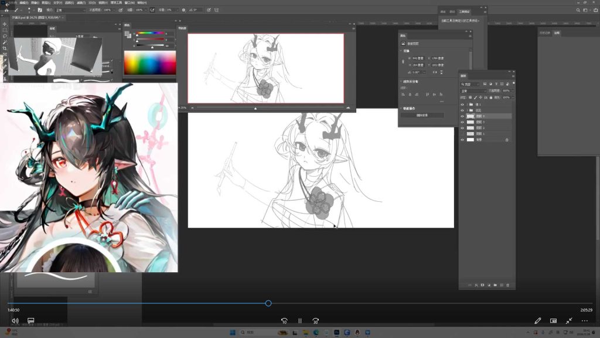
Task: Expand the 组 1 group arrow
Action: click(467, 104)
